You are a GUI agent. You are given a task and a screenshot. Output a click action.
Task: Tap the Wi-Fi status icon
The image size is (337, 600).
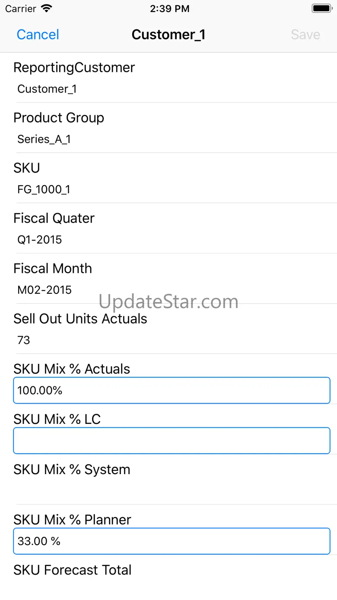point(46,9)
